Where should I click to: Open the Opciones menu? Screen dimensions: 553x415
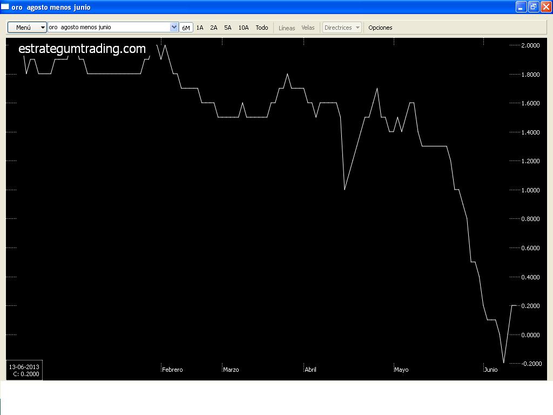click(x=380, y=28)
